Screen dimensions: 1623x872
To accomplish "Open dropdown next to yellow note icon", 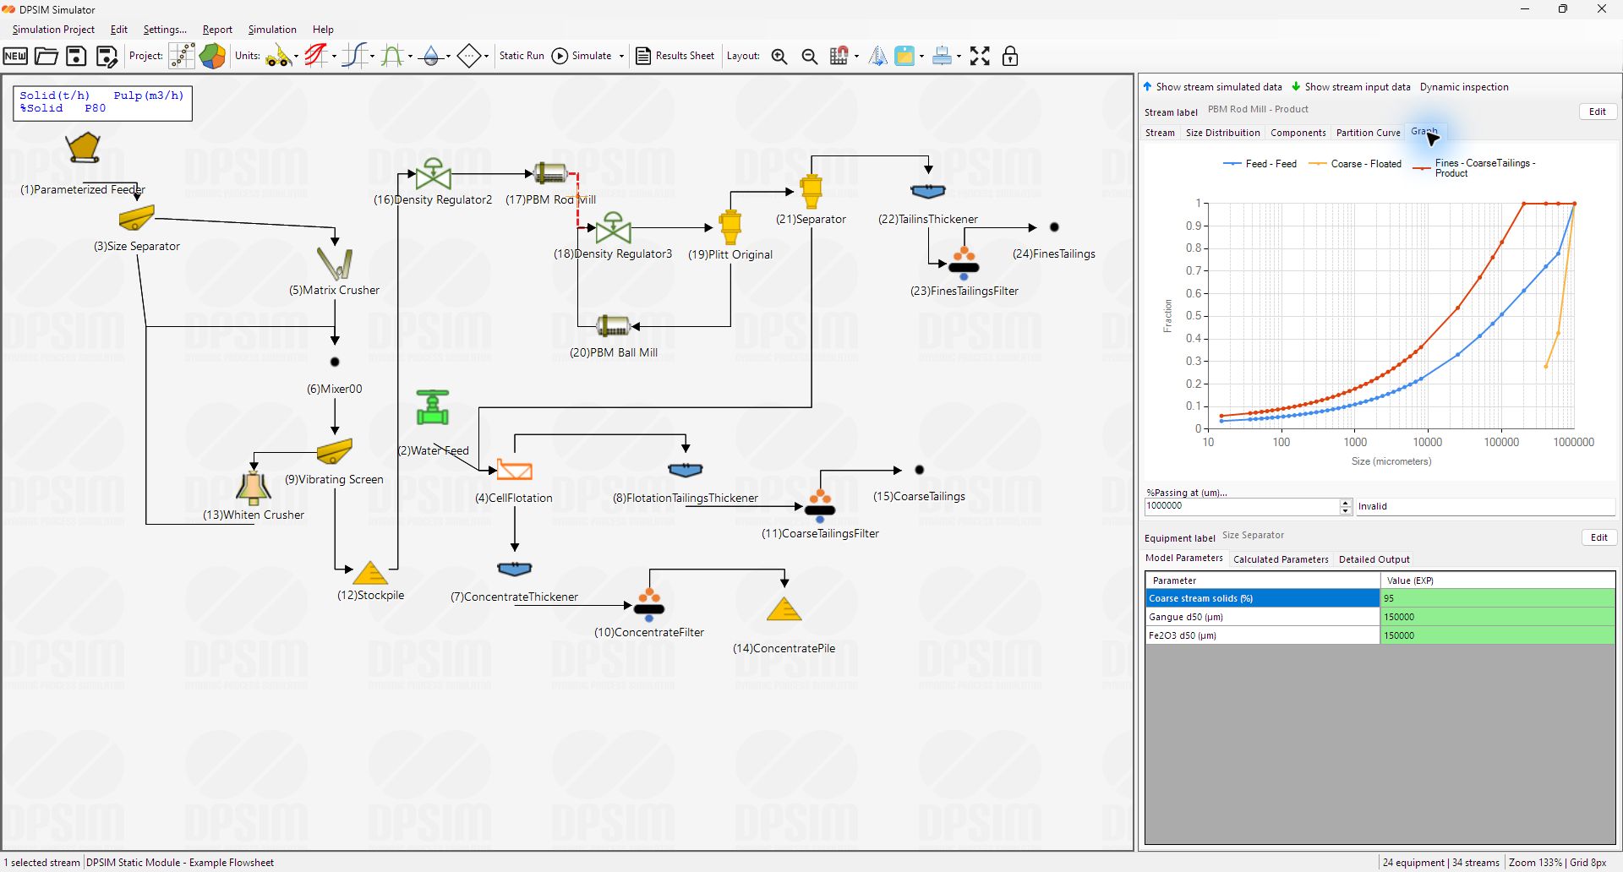I will click(x=921, y=57).
